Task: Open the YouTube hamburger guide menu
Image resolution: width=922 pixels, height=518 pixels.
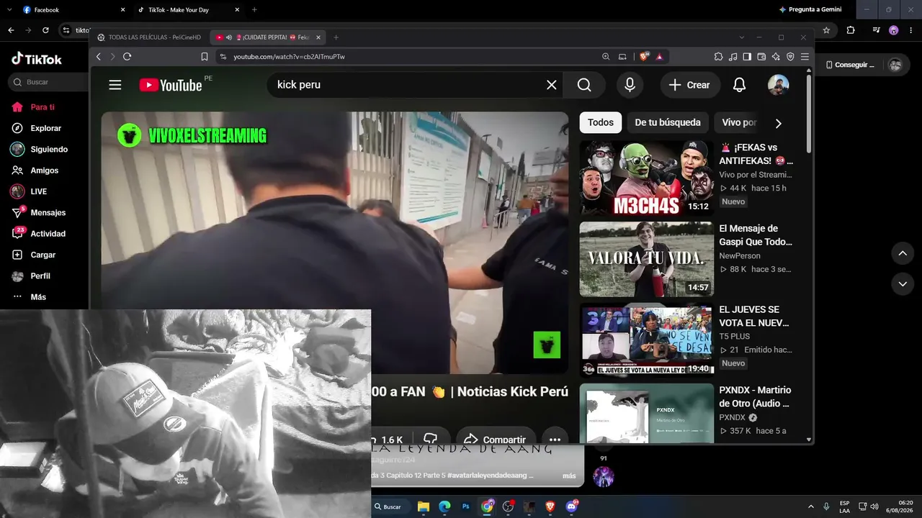Action: [115, 85]
